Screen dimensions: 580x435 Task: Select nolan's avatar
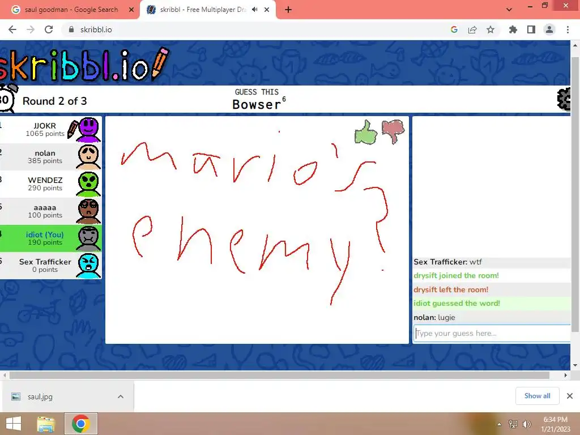(x=88, y=157)
